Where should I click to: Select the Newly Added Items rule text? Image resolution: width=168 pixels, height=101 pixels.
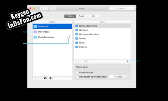[88, 26]
